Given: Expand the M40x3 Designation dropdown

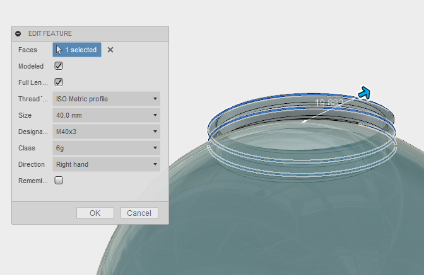Looking at the screenshot, I should pyautogui.click(x=106, y=132).
